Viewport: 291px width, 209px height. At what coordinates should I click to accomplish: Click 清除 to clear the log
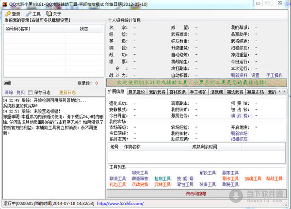9,92
